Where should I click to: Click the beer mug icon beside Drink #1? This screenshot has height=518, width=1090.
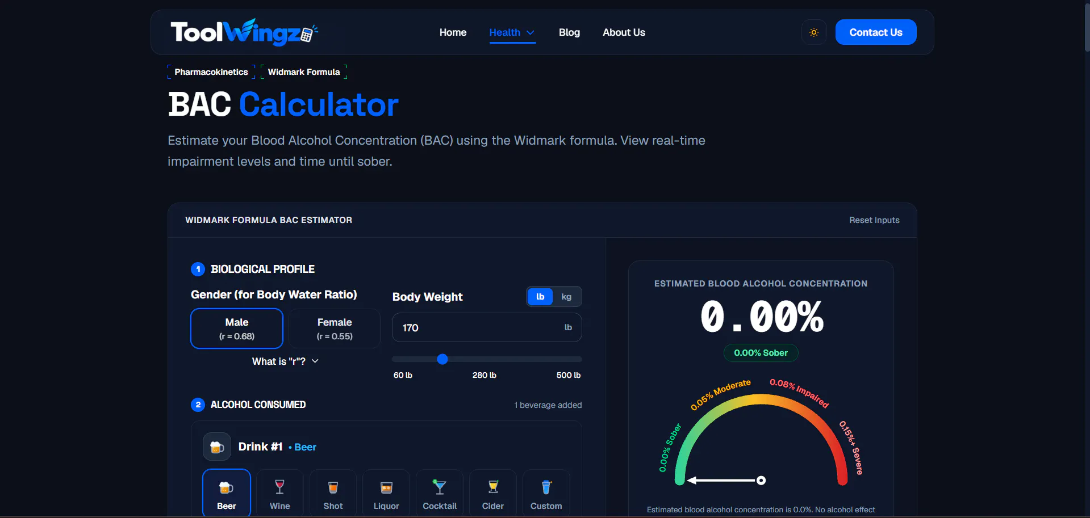tap(217, 447)
